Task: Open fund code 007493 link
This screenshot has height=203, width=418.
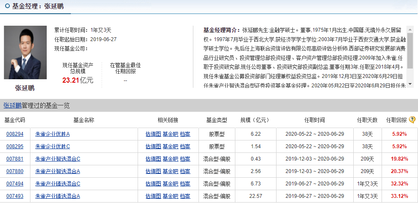Action: click(15, 196)
